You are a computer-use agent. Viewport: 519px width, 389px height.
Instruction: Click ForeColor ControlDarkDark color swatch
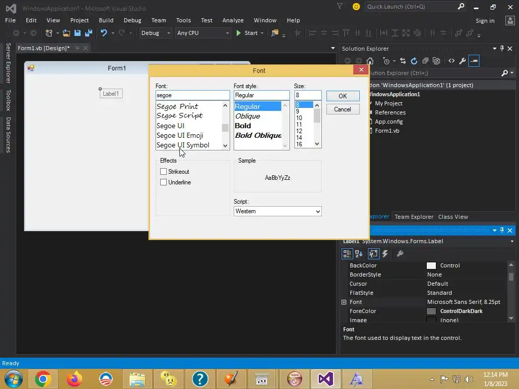click(x=431, y=311)
